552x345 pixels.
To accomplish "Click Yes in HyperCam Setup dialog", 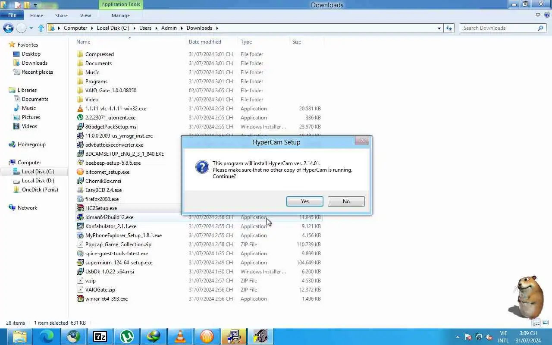I will pyautogui.click(x=304, y=201).
